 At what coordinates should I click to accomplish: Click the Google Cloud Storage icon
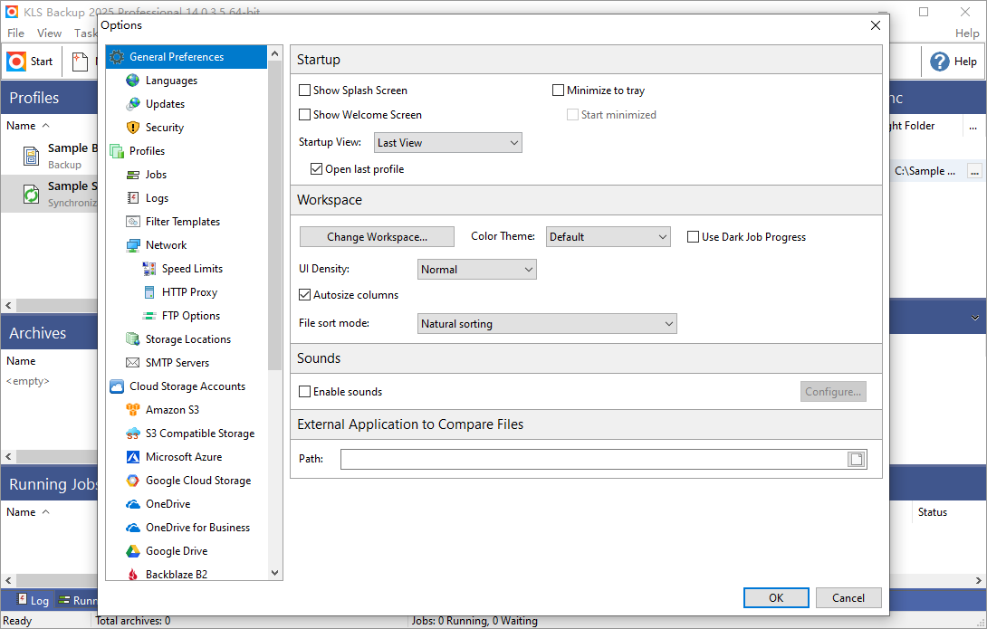(133, 481)
